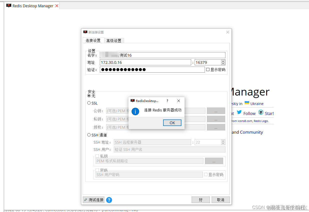Open the Ukraine link

[x=257, y=104]
